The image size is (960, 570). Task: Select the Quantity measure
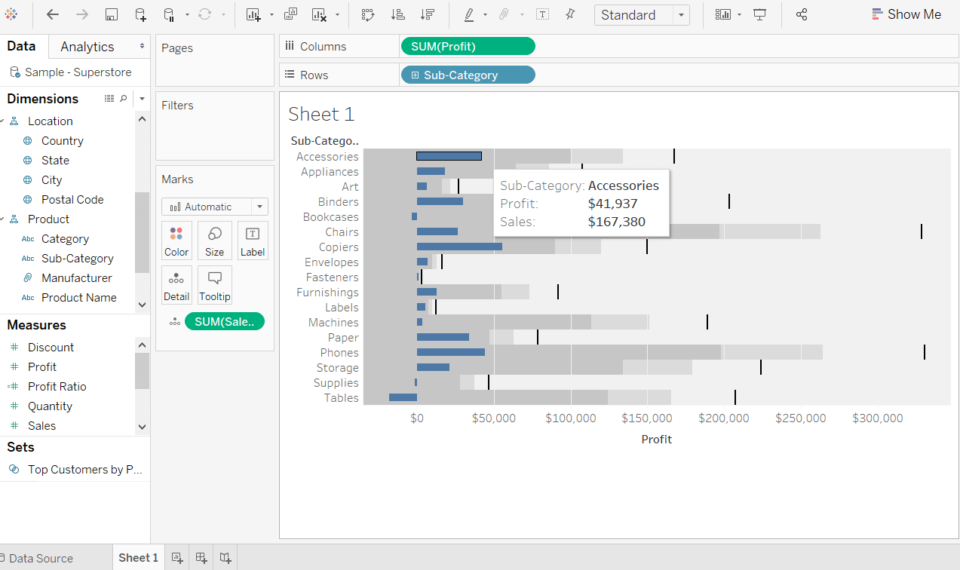(51, 406)
